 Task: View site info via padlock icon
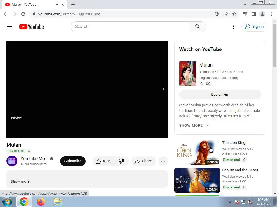(34, 14)
